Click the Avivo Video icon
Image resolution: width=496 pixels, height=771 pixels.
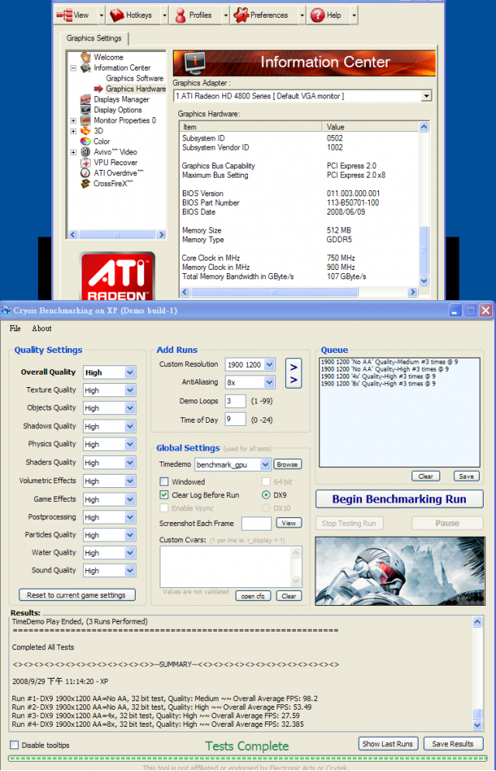(85, 152)
